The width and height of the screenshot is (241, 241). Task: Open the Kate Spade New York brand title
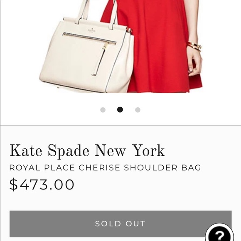pos(87,151)
